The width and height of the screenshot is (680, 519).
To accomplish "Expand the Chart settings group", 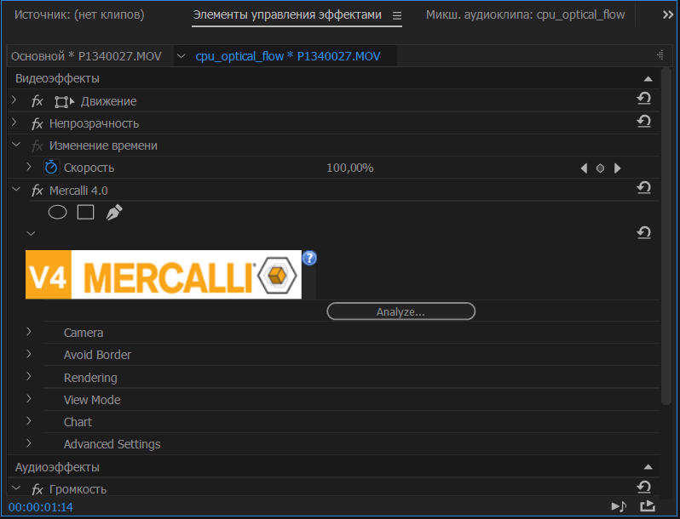I will [29, 421].
